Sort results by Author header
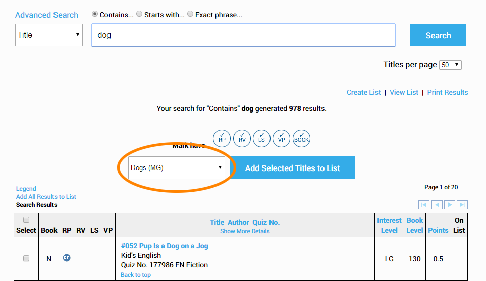486x281 pixels. coord(238,222)
